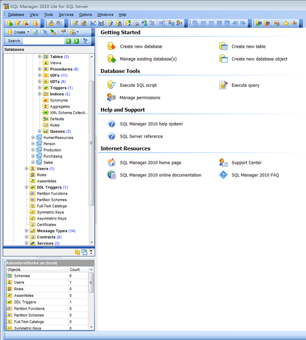Open the Create dropdown arrow
The height and width of the screenshot is (340, 306).
(x=28, y=32)
